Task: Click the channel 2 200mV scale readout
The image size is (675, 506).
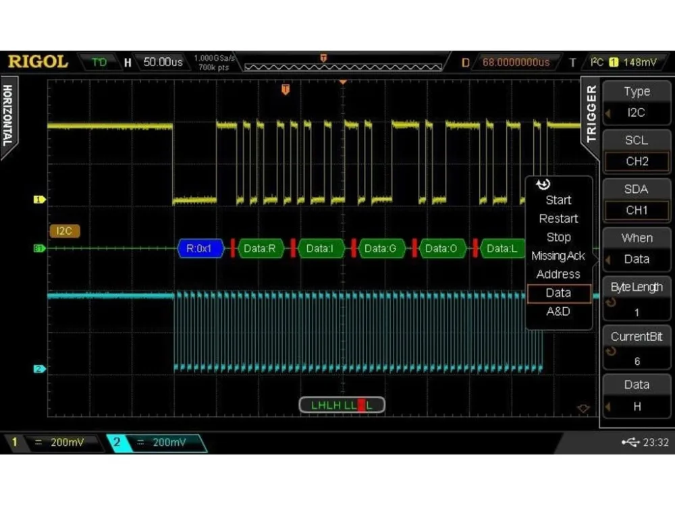Action: pyautogui.click(x=169, y=443)
